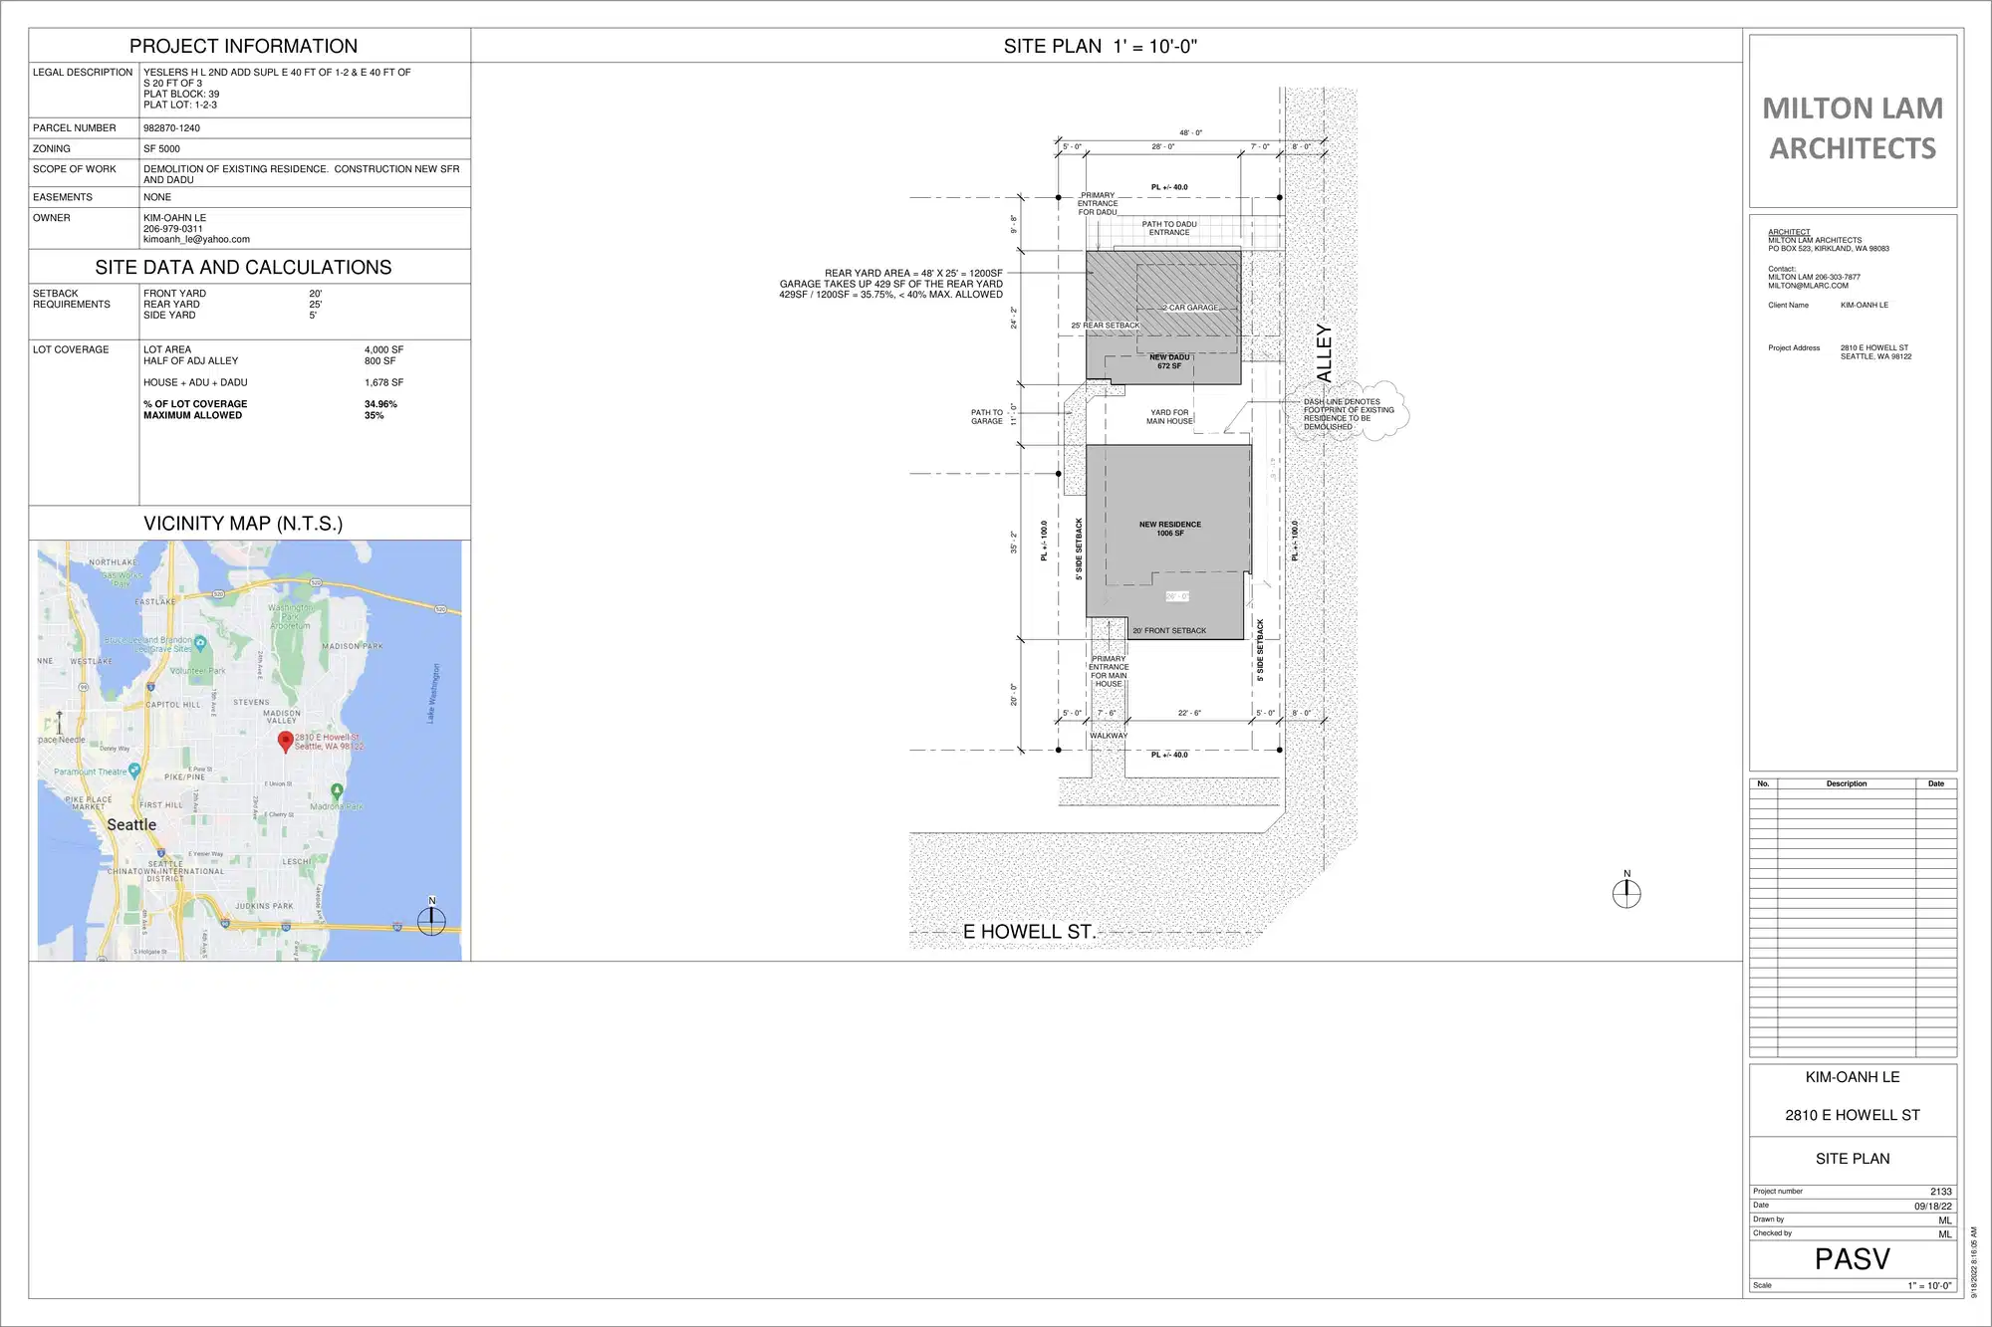Click the 'E HOWELL ST.' street label
This screenshot has height=1327, width=1992.
click(x=1029, y=932)
